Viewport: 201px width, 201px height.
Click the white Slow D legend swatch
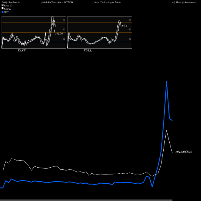(x=2, y=5)
